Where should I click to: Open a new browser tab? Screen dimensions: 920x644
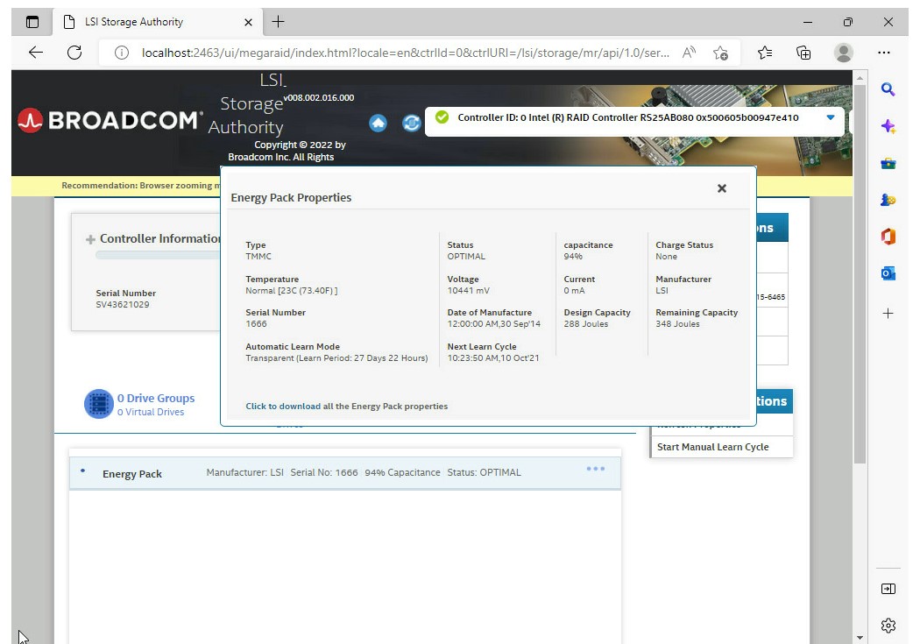pyautogui.click(x=279, y=22)
